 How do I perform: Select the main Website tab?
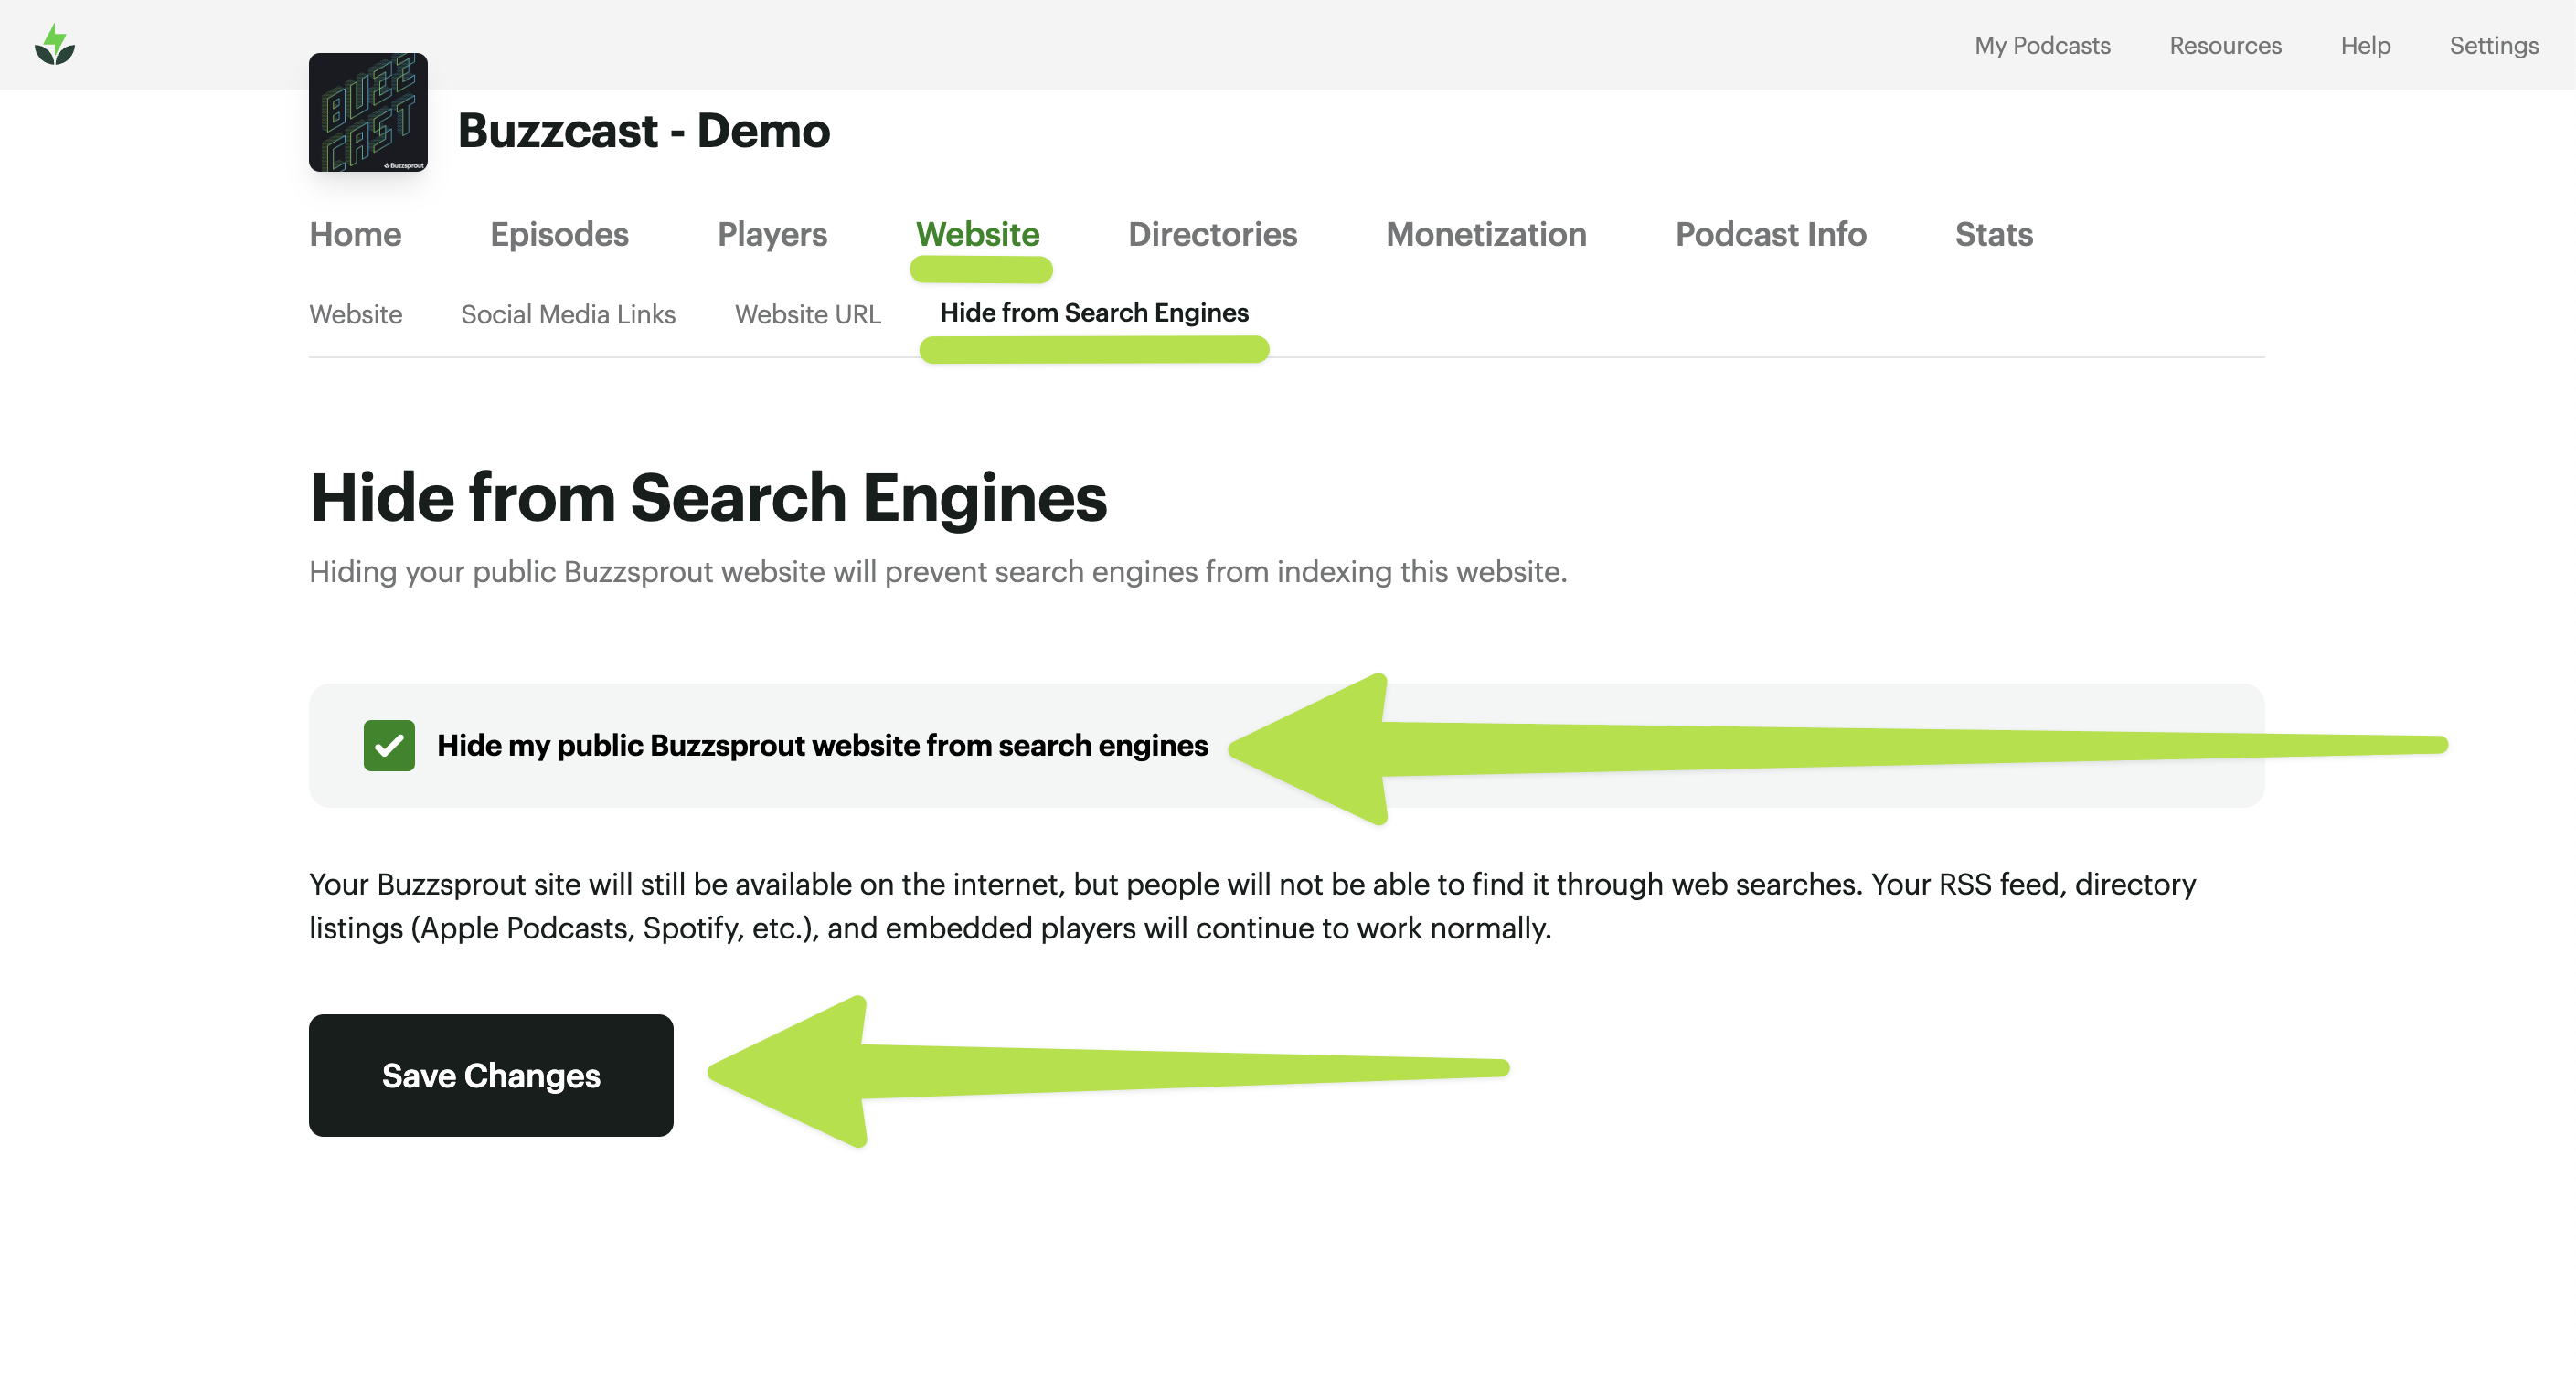coord(977,234)
